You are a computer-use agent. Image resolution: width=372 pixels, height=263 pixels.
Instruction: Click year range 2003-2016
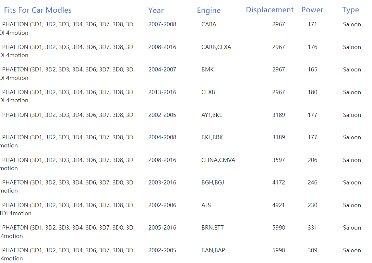(162, 182)
